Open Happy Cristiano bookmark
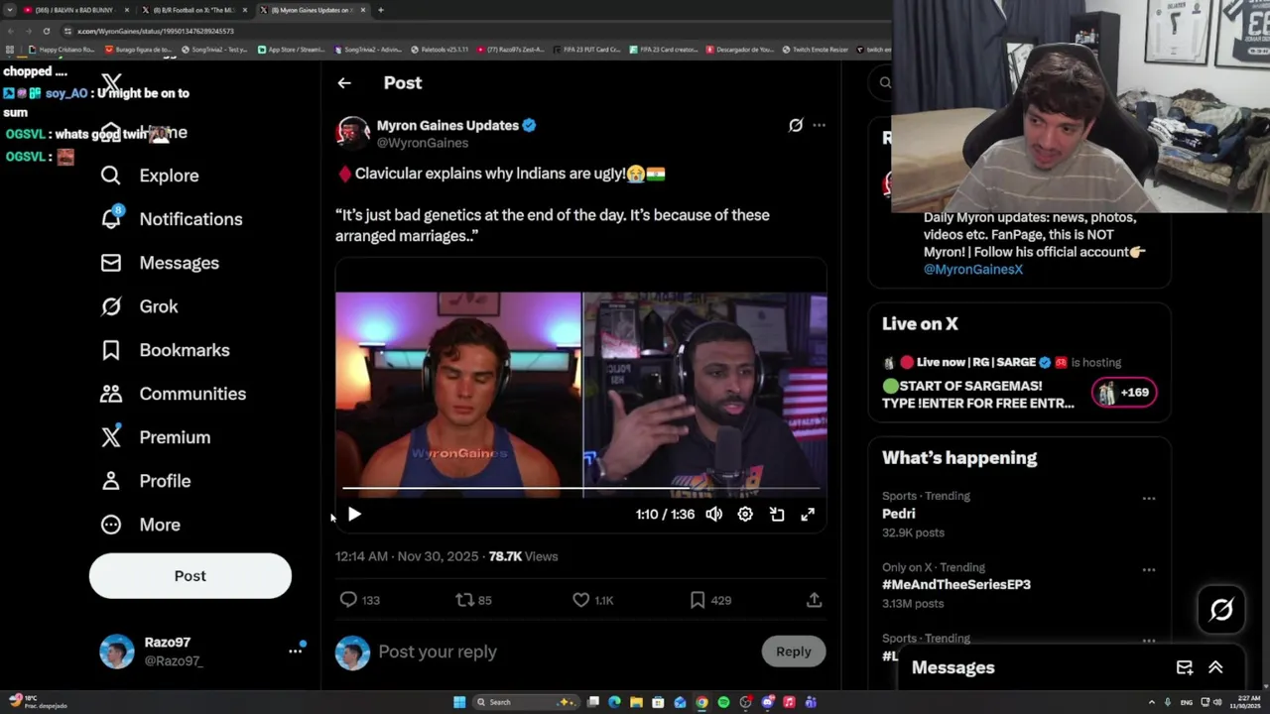 pos(62,49)
